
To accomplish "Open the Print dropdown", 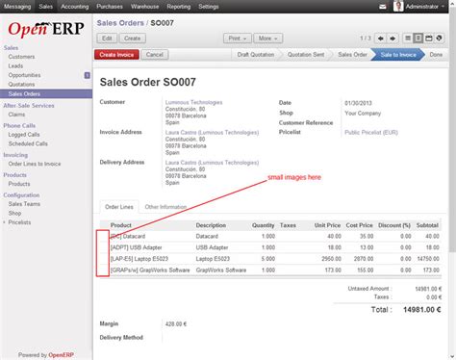I will [238, 39].
